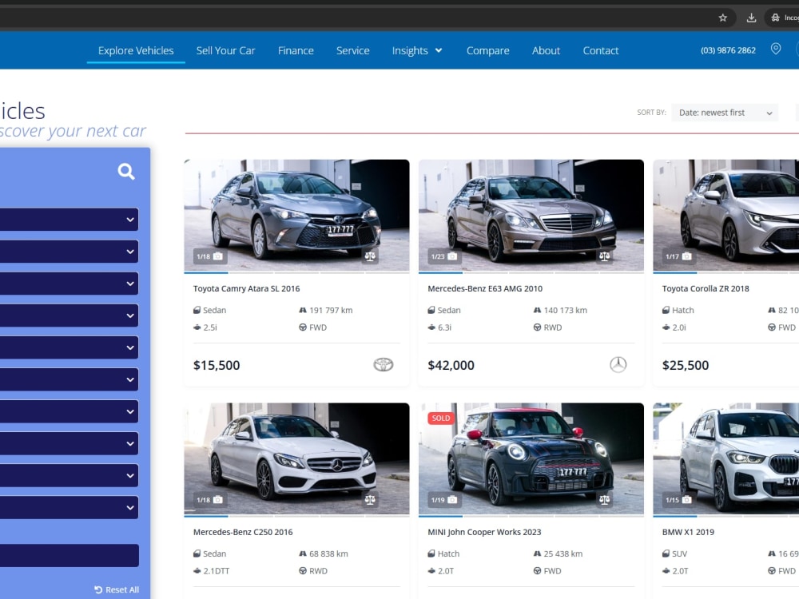Click the Mercedes E63 AMG photo thumbnail
The width and height of the screenshot is (799, 599).
531,215
